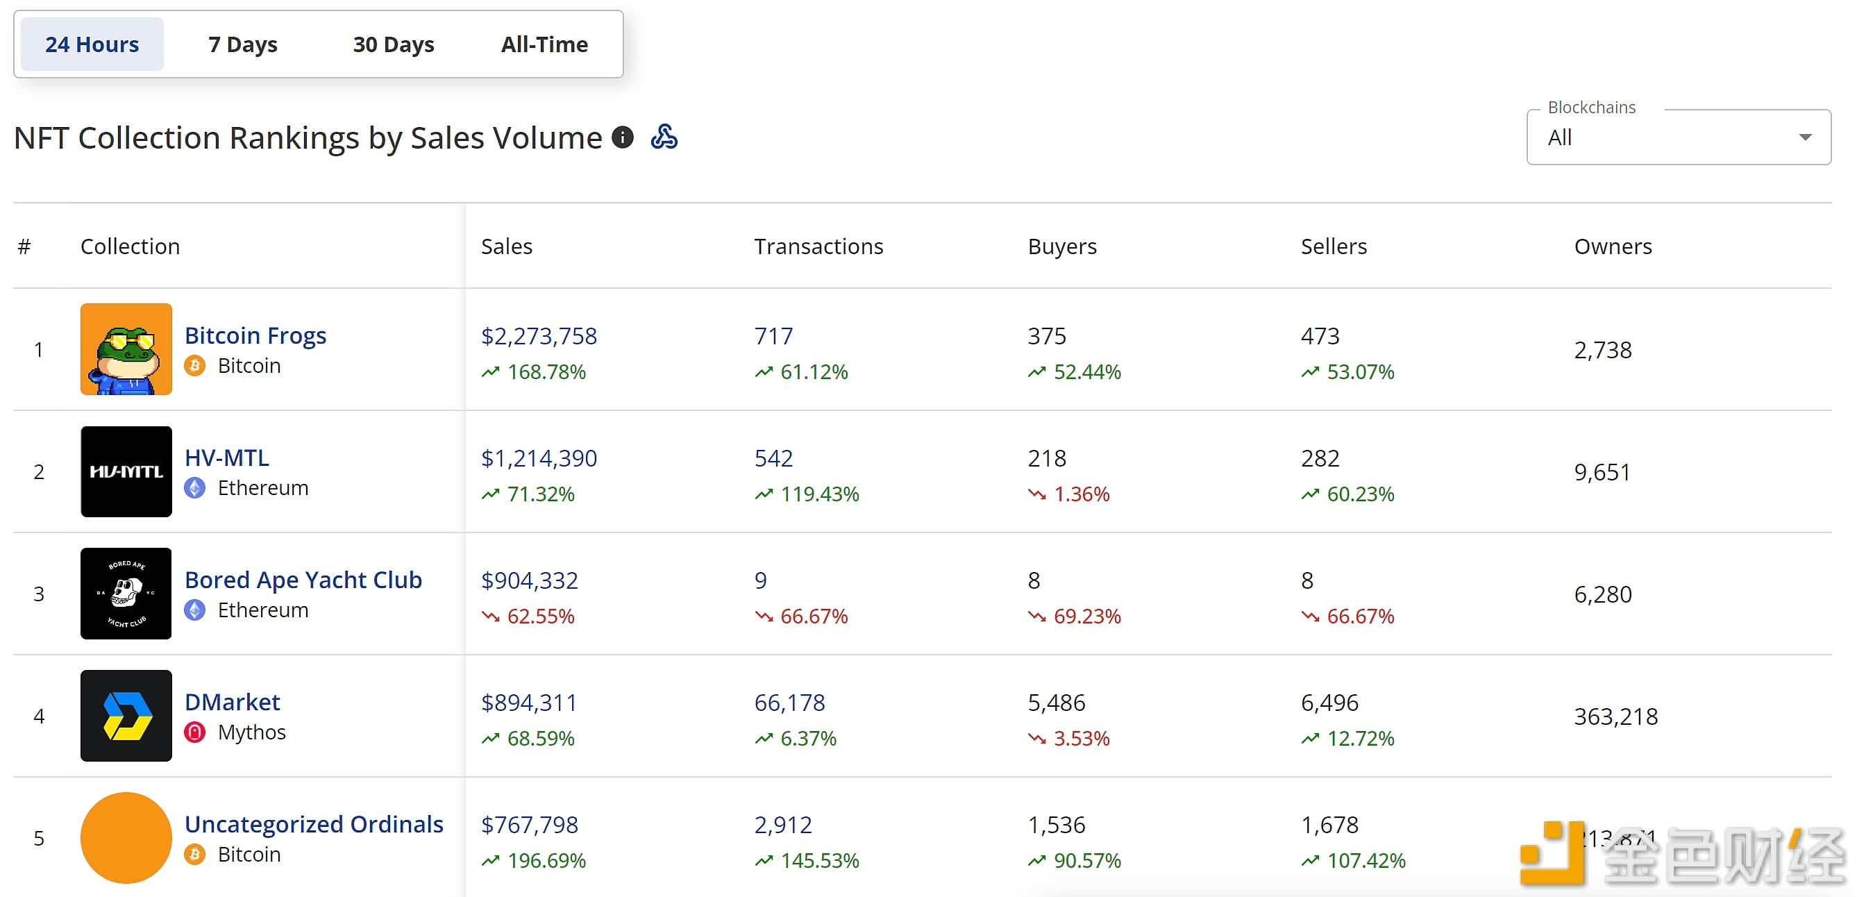Open the Uncategorized Ordinals collection link

coord(314,823)
